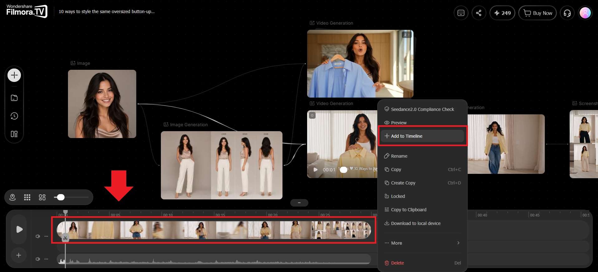
Task: Click the add node plus in sidebar
Action: 14,75
